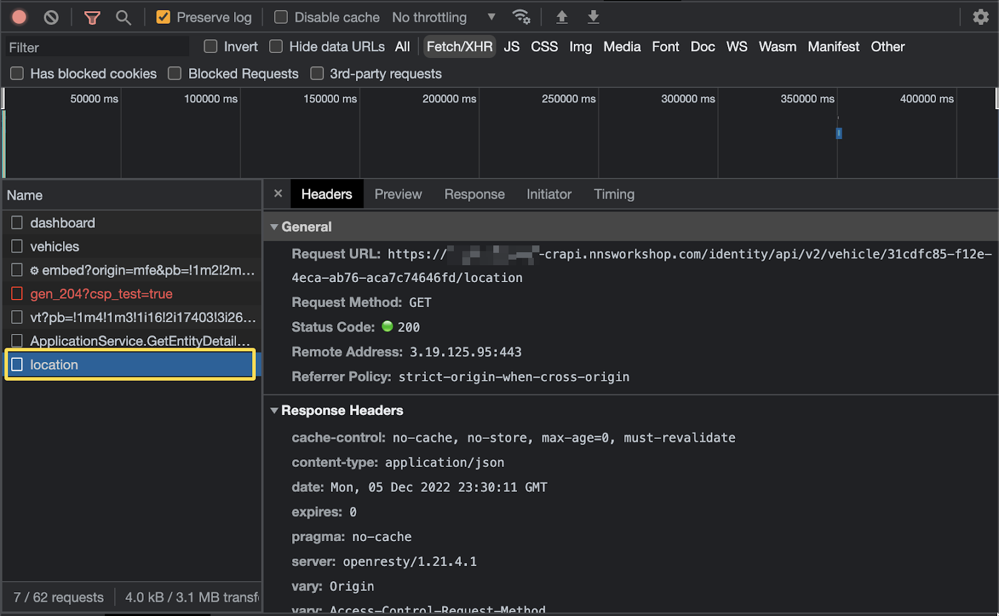This screenshot has width=999, height=616.
Task: Filter by CSS requests
Action: (544, 47)
